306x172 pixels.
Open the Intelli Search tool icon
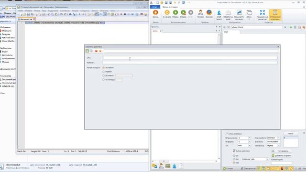219,13
